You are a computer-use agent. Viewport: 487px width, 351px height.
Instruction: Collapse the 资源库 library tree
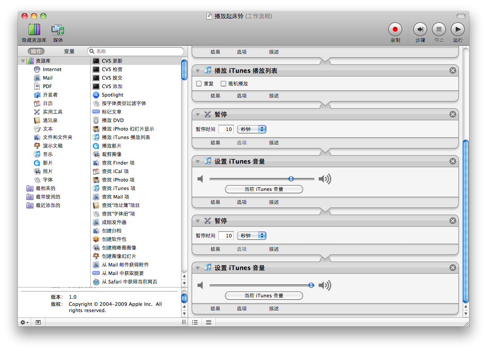click(23, 61)
